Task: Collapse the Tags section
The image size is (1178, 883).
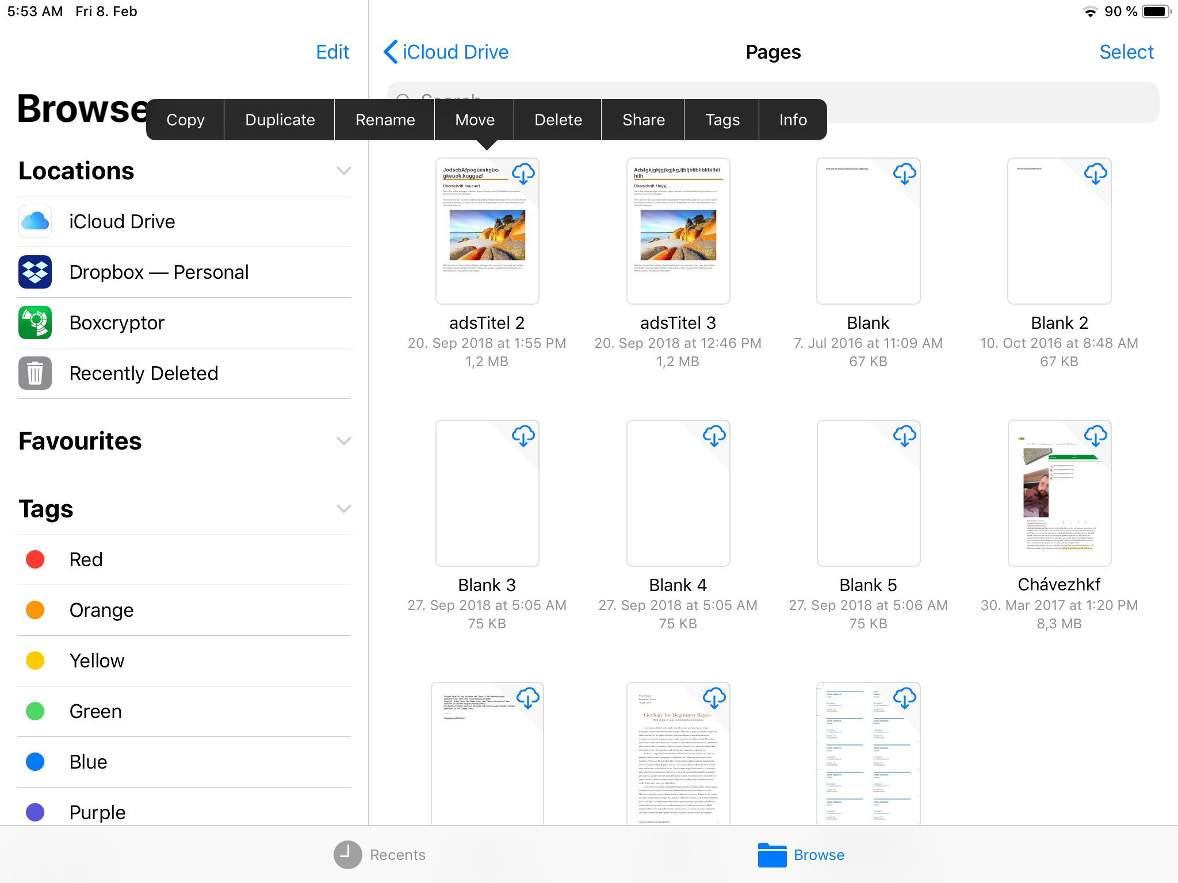Action: (x=343, y=509)
